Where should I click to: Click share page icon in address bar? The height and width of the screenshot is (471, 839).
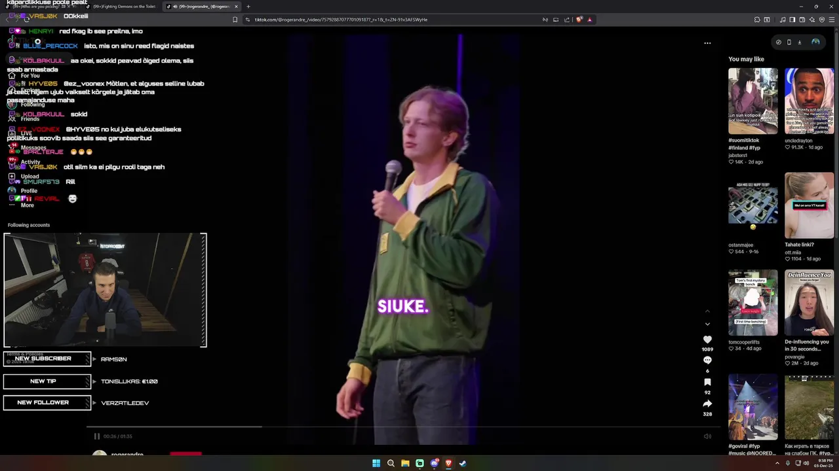click(x=567, y=20)
